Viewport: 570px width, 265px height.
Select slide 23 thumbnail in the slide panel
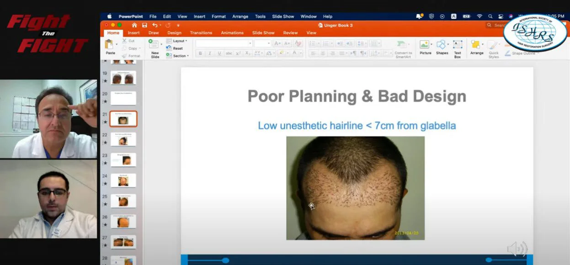[x=123, y=160]
